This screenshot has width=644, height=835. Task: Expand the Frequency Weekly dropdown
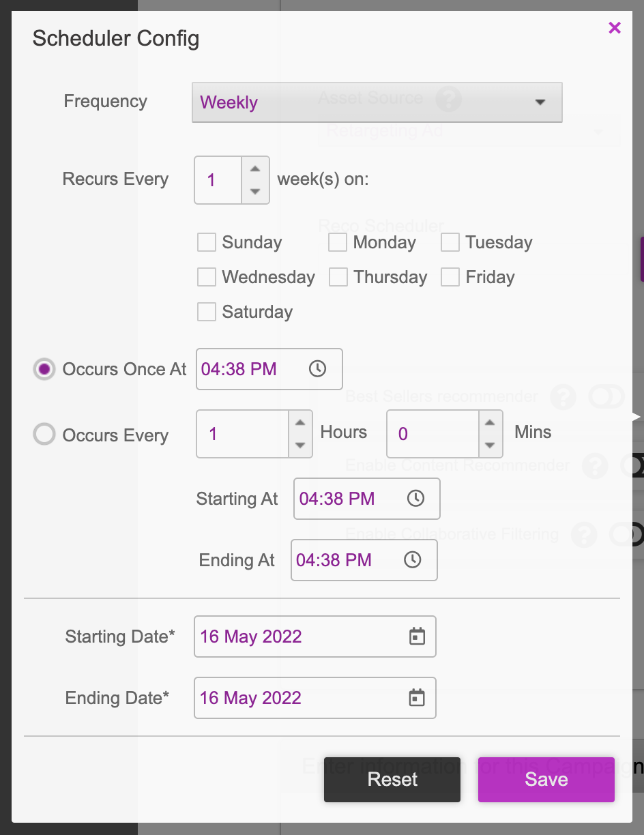click(x=377, y=102)
